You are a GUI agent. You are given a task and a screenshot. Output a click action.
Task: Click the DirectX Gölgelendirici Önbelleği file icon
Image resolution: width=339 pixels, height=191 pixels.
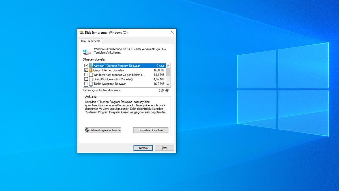(91, 79)
